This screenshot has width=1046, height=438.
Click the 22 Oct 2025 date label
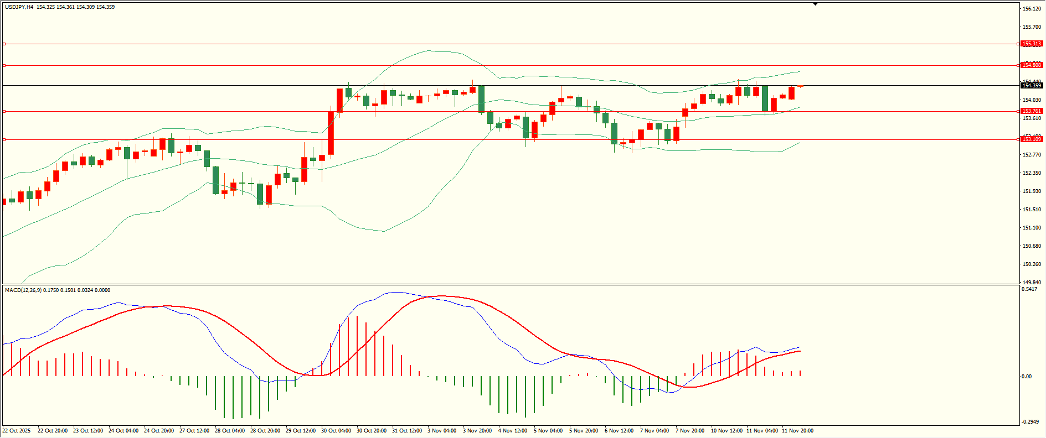click(x=17, y=431)
